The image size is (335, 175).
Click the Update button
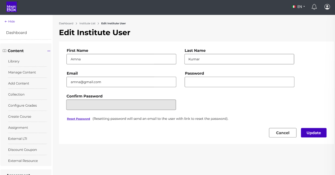pyautogui.click(x=314, y=133)
